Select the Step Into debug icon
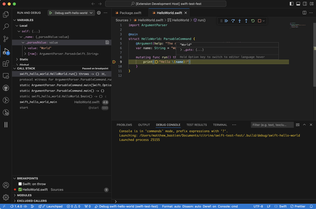The width and height of the screenshot is (316, 209). tap(239, 20)
